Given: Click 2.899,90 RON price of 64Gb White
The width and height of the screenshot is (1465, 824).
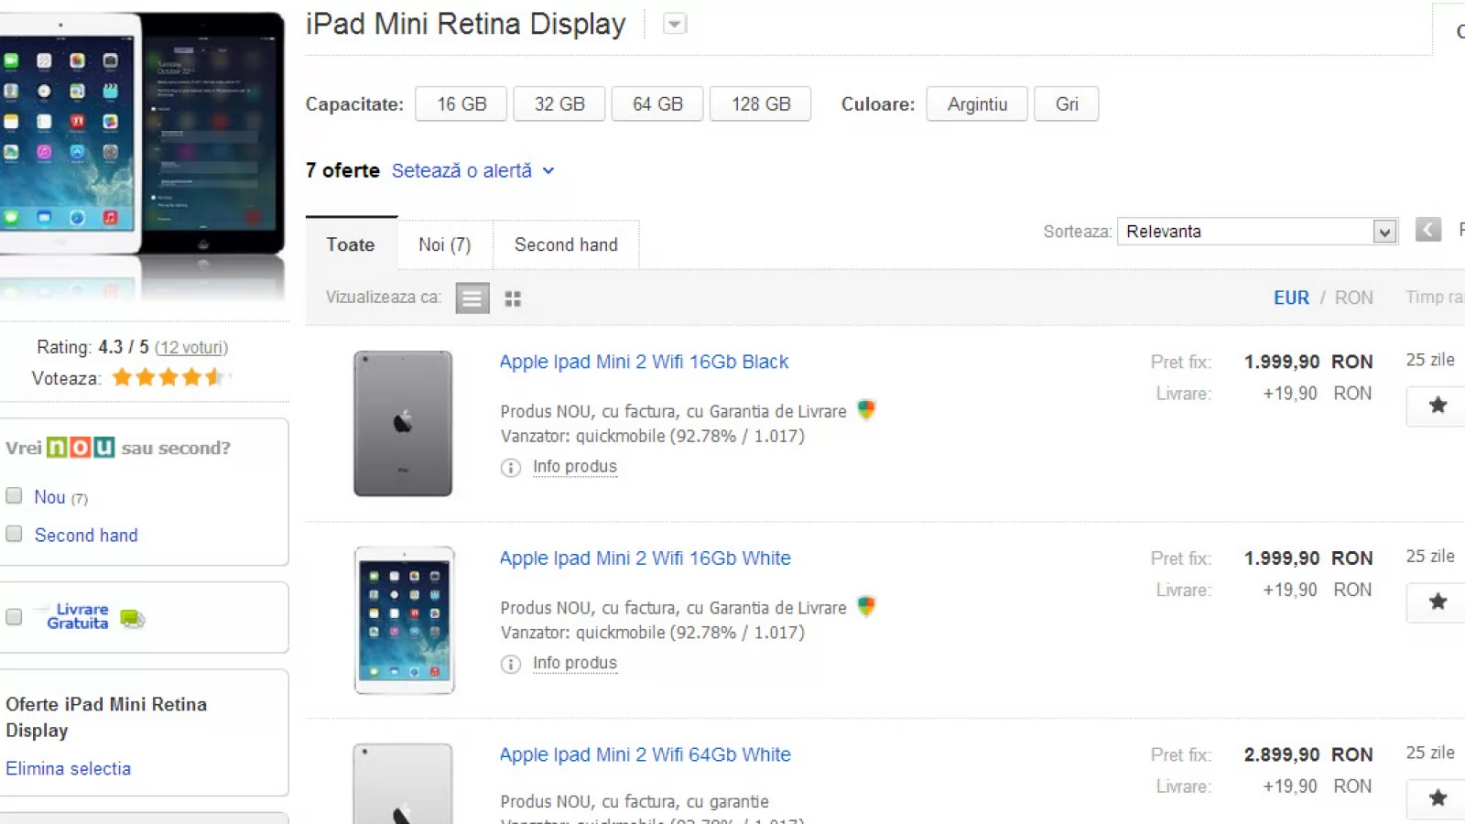Looking at the screenshot, I should coord(1308,755).
